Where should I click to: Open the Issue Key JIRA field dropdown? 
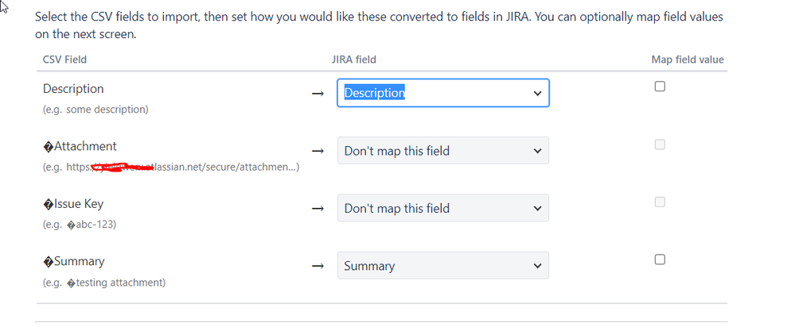(442, 209)
